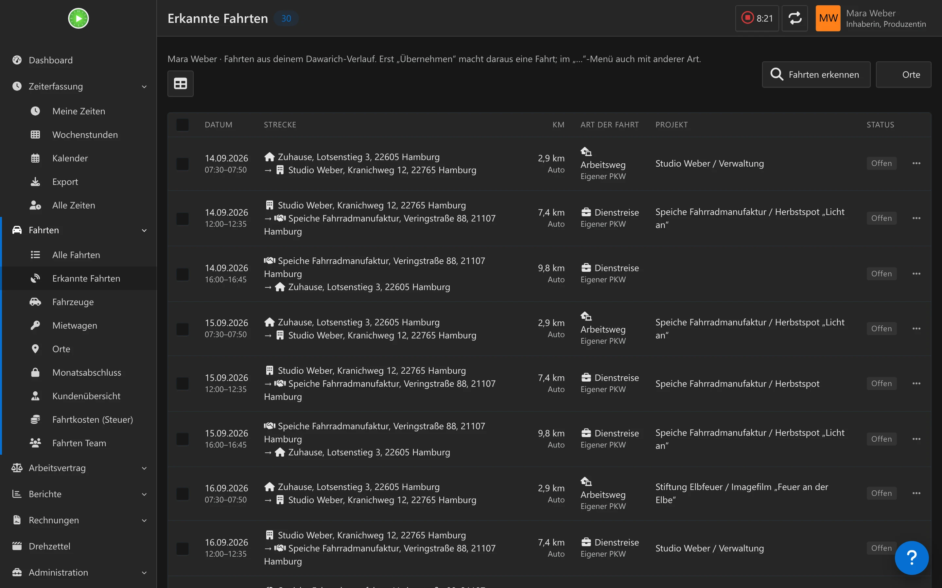The width and height of the screenshot is (942, 588).
Task: Expand the Berichte section chevron
Action: coord(144,494)
